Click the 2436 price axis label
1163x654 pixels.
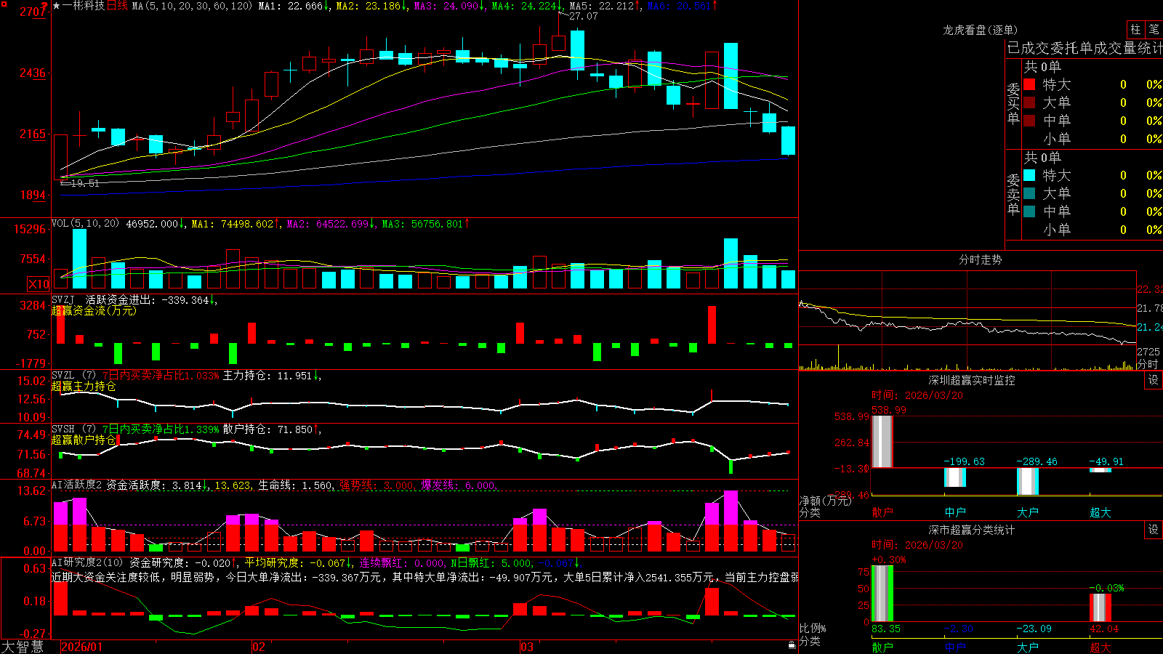(x=33, y=73)
